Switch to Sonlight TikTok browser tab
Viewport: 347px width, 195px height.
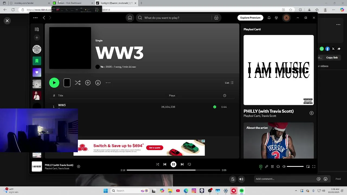[117, 3]
